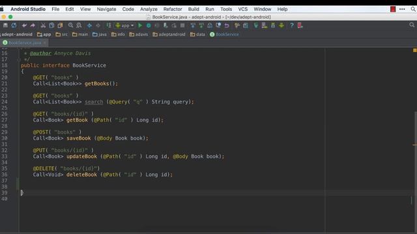417x234 pixels.
Task: Click the VCS Revert purple arrow icon
Action: (x=227, y=25)
